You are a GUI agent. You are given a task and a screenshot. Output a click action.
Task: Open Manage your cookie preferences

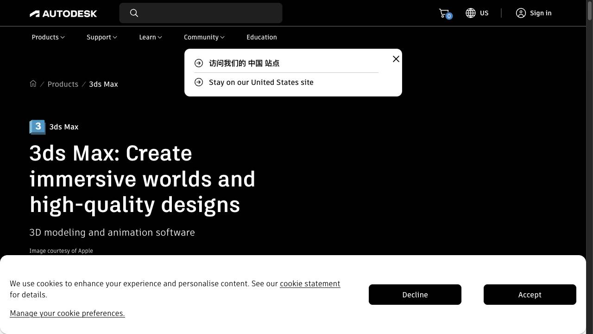pyautogui.click(x=67, y=313)
